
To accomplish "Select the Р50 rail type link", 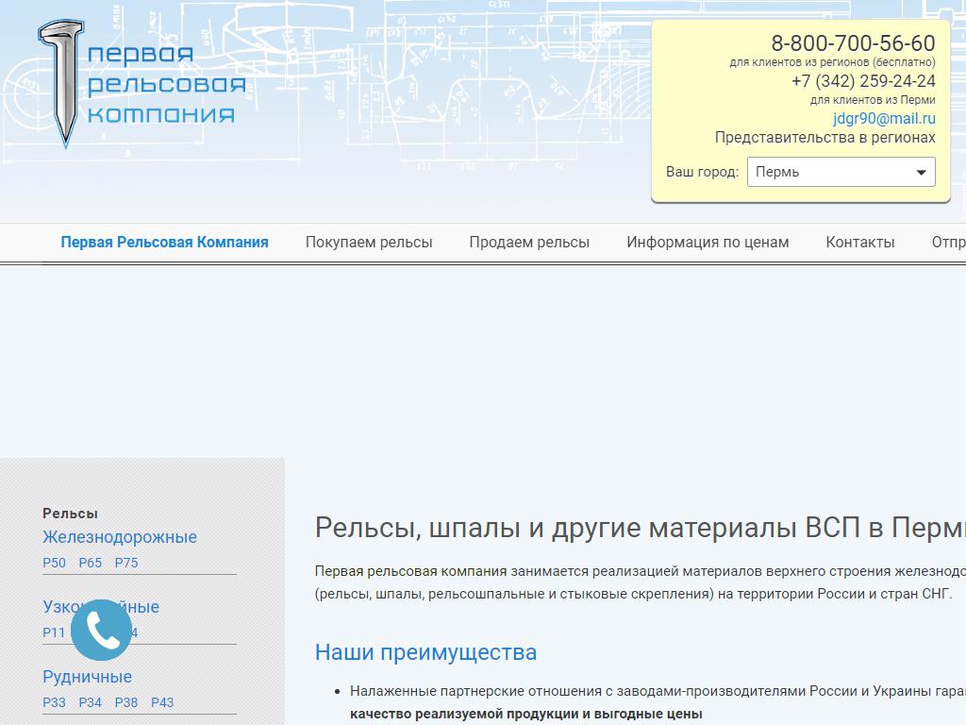I will tap(55, 563).
